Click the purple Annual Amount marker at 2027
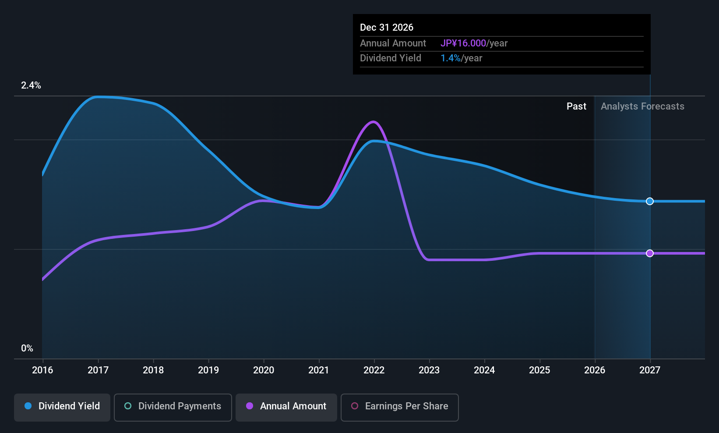The width and height of the screenshot is (719, 433). point(650,253)
